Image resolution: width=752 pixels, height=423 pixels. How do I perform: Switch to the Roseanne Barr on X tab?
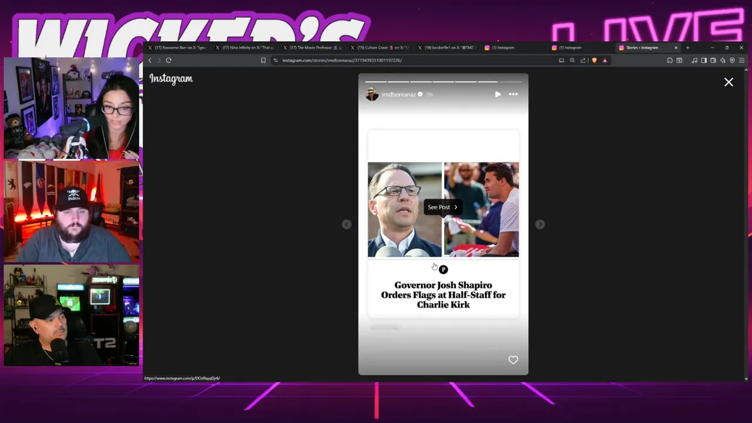coord(177,48)
